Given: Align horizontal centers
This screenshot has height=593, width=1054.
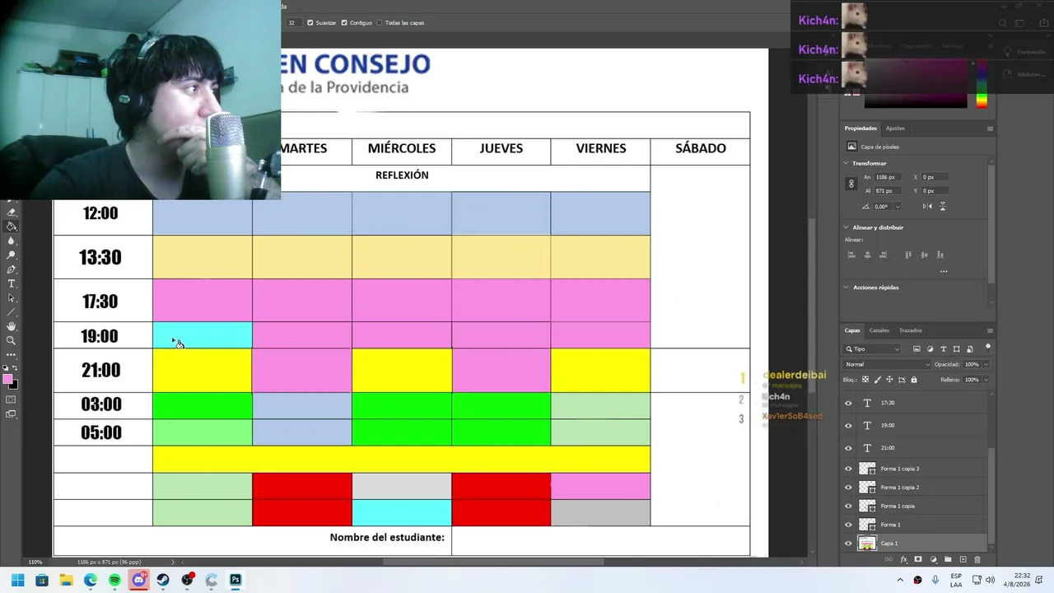Looking at the screenshot, I should (x=867, y=255).
